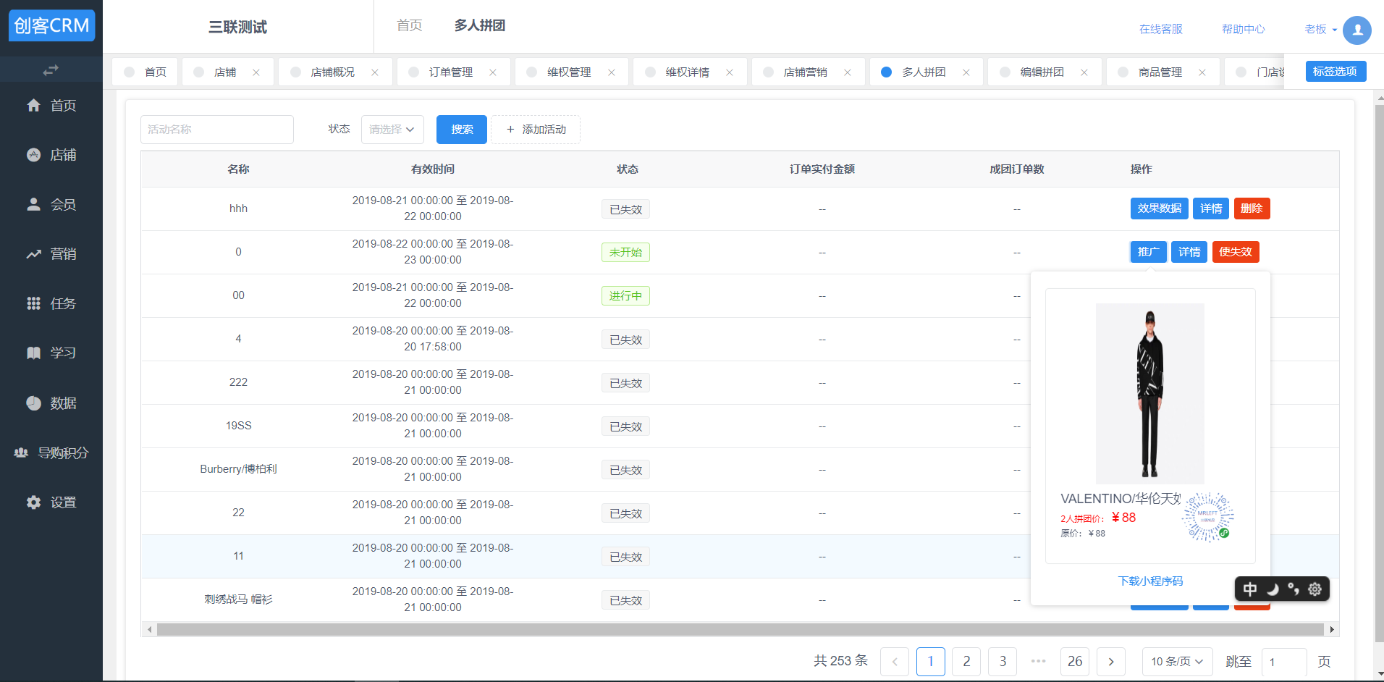Click the horizontal table scrollbar
This screenshot has width=1384, height=682.
tap(740, 630)
